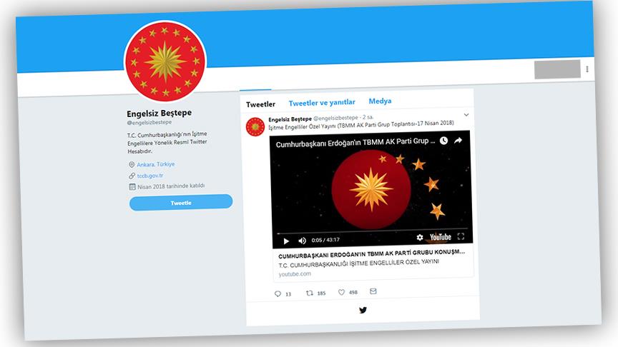This screenshot has width=618, height=347.
Task: Reply to the tweet via comment icon
Action: [278, 294]
